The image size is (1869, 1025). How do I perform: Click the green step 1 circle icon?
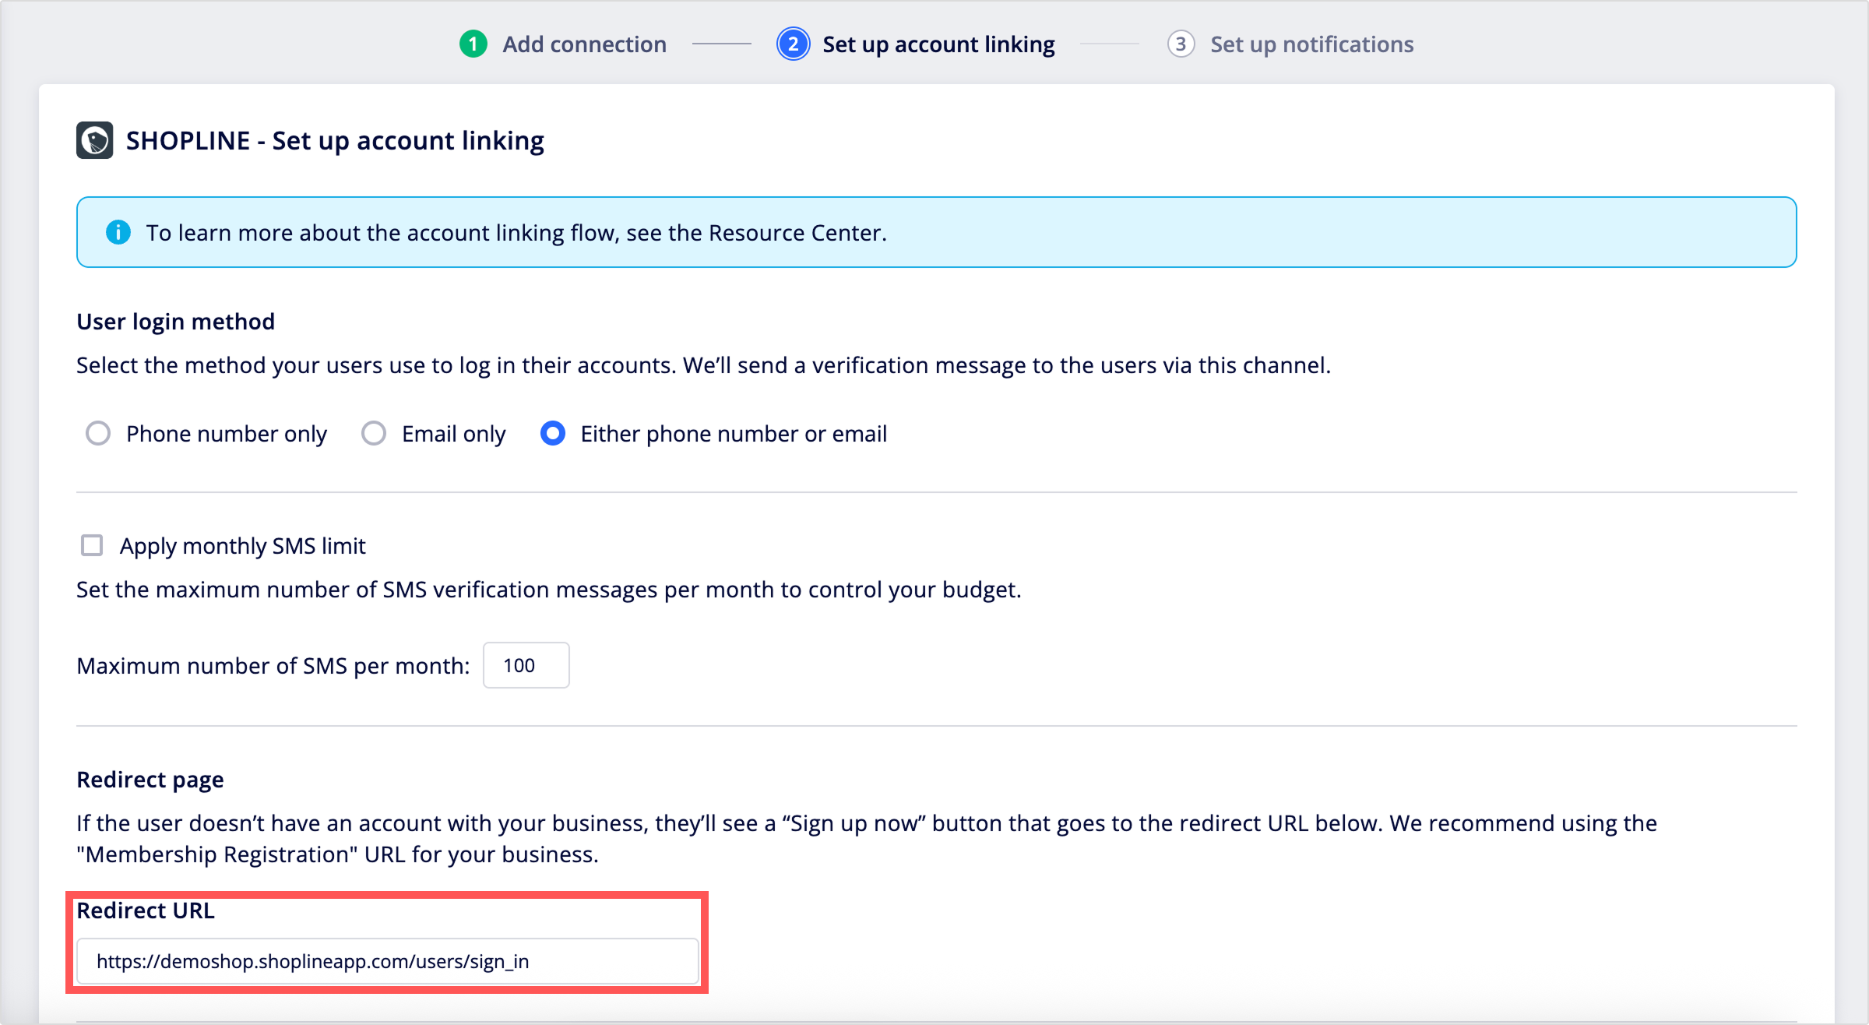pyautogui.click(x=473, y=44)
